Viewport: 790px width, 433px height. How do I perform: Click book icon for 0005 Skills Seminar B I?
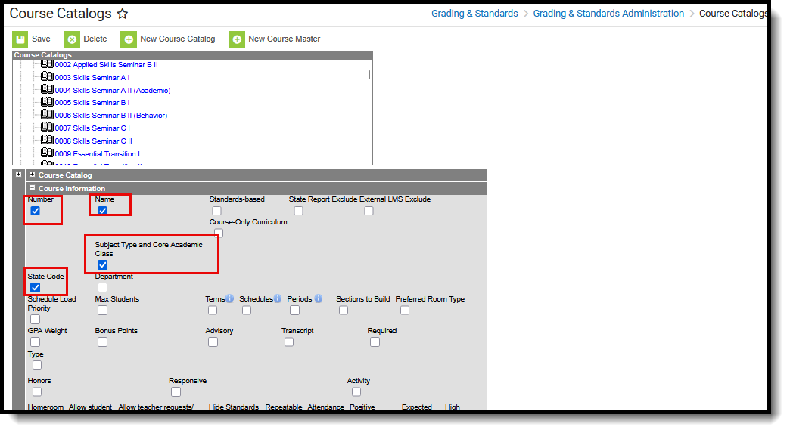click(47, 101)
